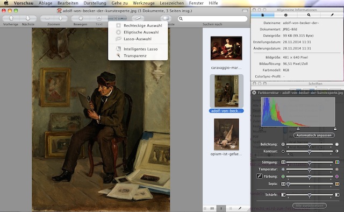This screenshot has width=344, height=212.
Task: Open the Apple menu
Action: 6,3
